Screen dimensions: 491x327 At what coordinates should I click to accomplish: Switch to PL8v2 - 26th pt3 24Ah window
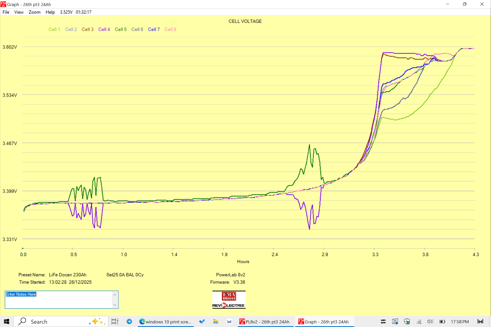tap(265, 322)
